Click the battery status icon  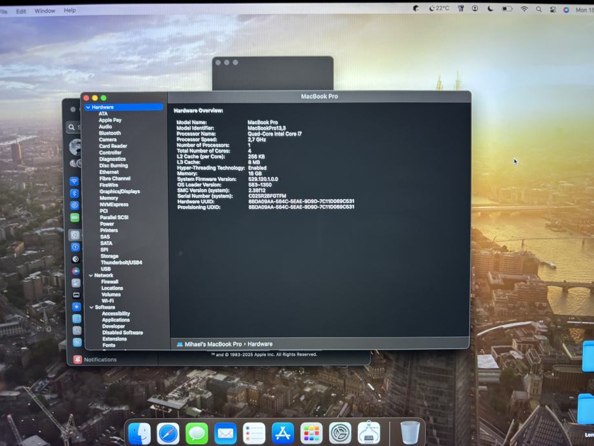pyautogui.click(x=507, y=9)
